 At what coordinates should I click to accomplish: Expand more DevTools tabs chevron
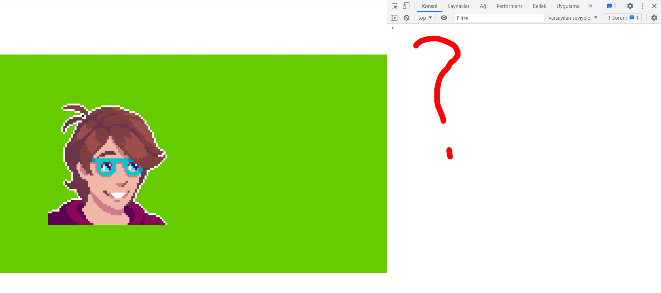click(591, 6)
